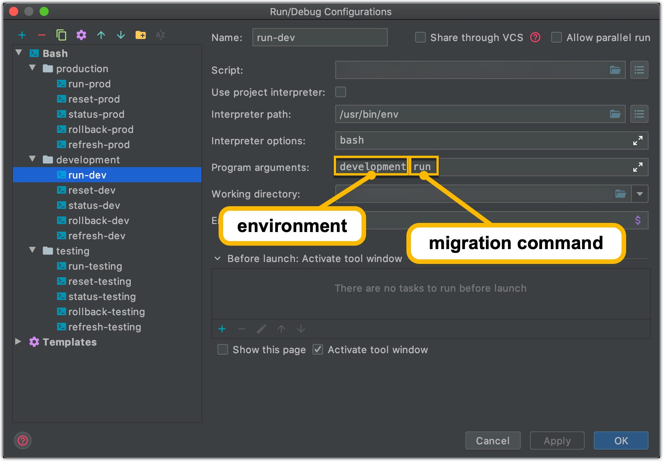The width and height of the screenshot is (663, 461).
Task: Expand the Interpreter options editor
Action: [x=638, y=141]
